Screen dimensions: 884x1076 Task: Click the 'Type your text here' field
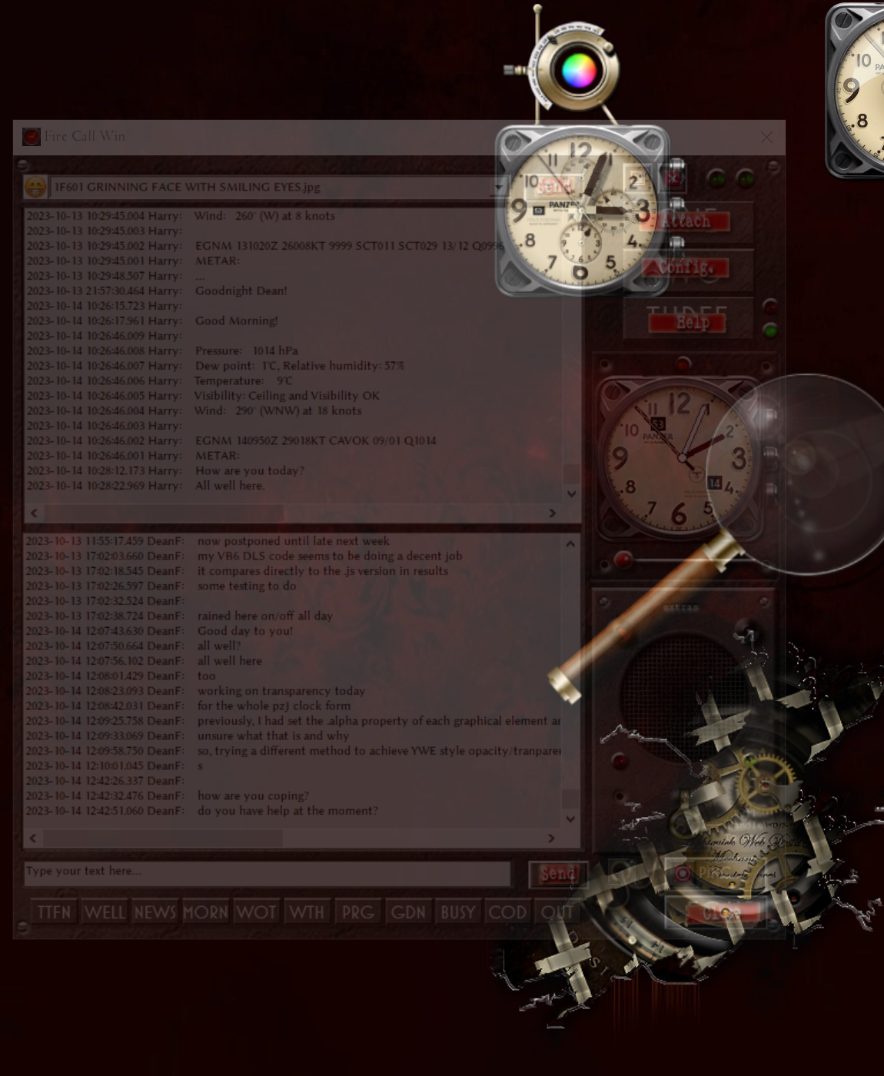click(267, 872)
